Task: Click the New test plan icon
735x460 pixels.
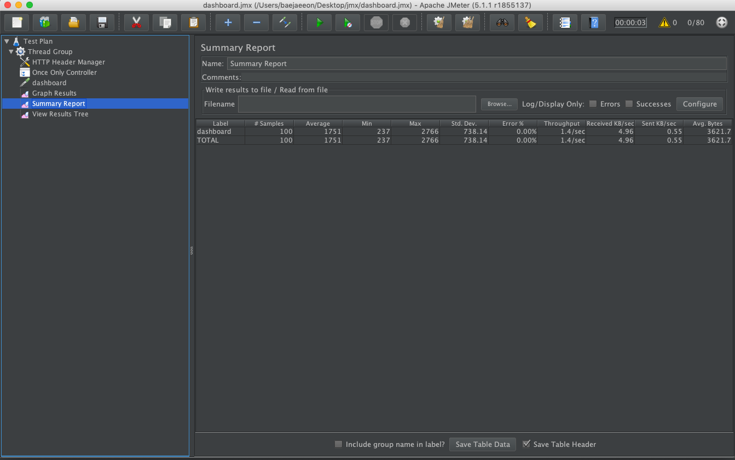Action: click(16, 22)
